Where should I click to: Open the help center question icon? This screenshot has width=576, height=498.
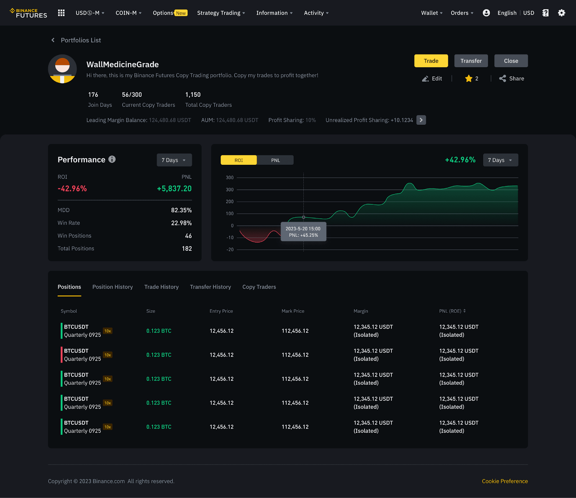(x=545, y=13)
